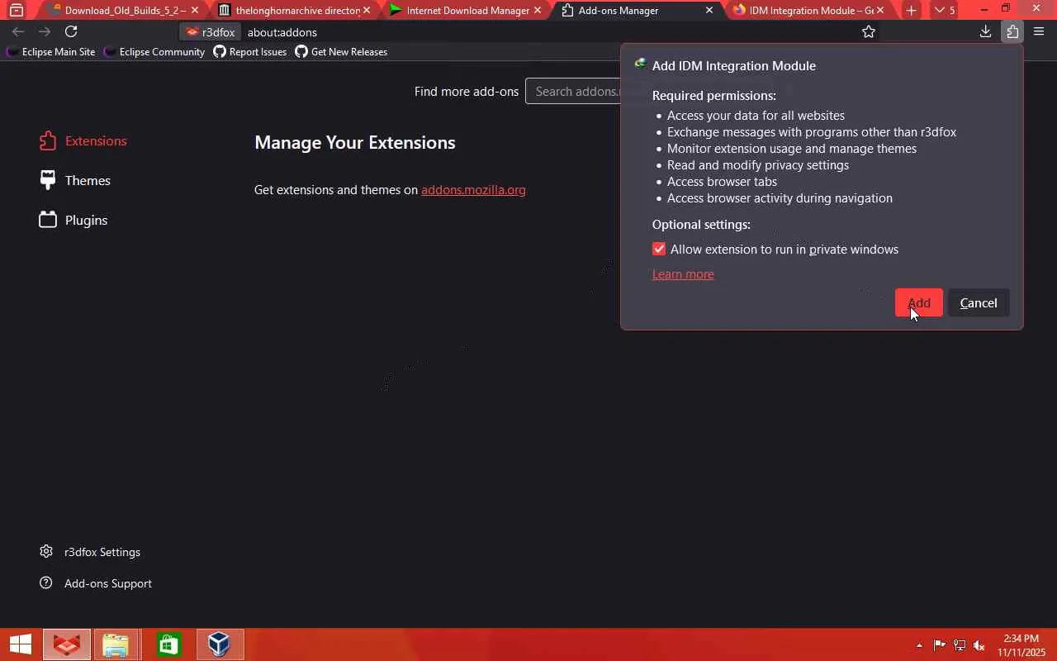1057x661 pixels.
Task: Click the r3dfox identity badge in address bar
Action: pos(211,32)
